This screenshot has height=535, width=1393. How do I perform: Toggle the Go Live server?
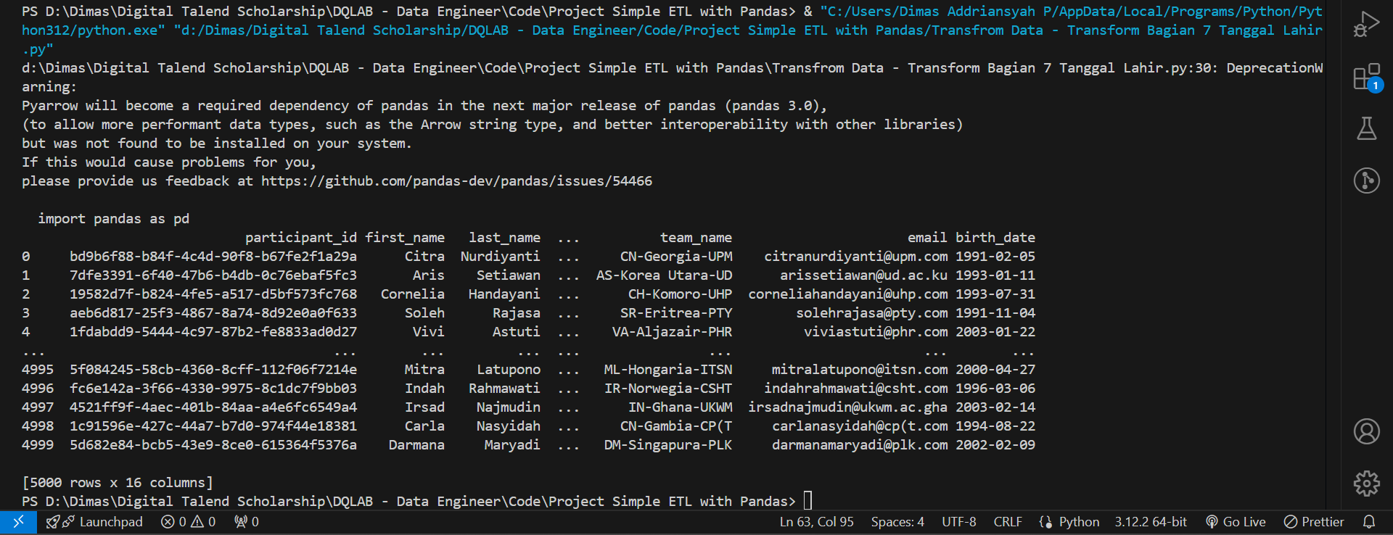[1236, 522]
